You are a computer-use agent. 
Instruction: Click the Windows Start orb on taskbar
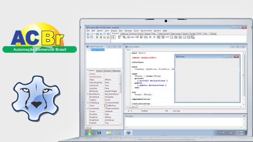coord(89,133)
